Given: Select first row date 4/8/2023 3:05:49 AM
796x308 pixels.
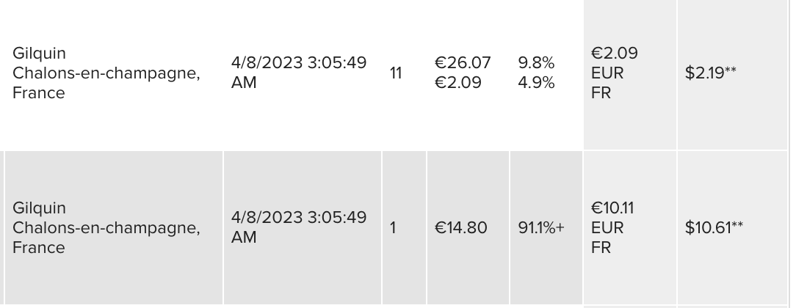Looking at the screenshot, I should pos(298,73).
